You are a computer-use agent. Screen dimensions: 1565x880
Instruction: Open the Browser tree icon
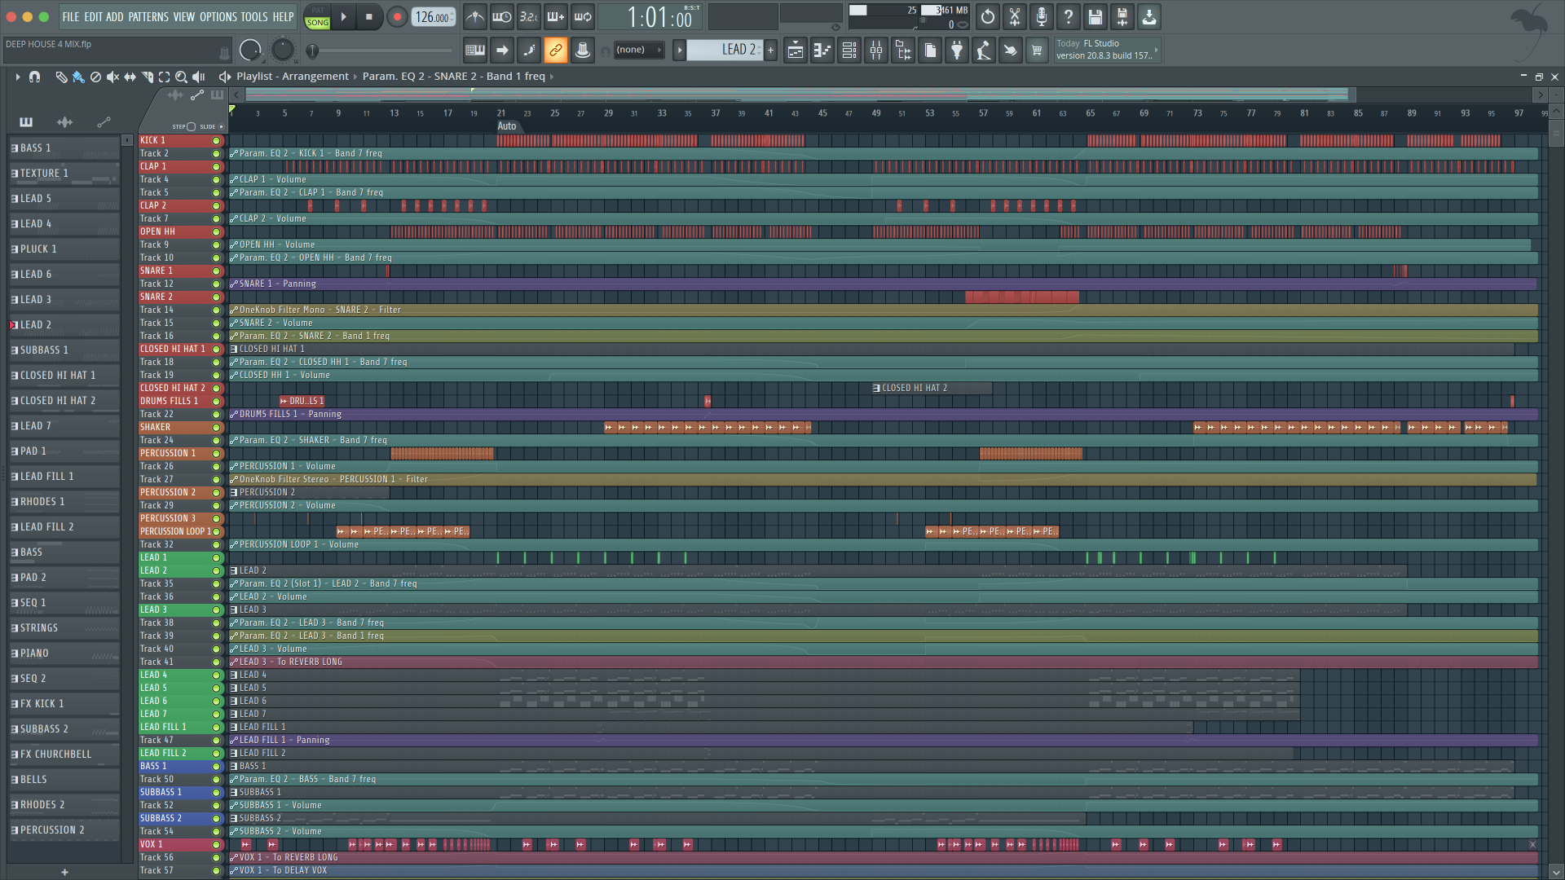click(x=903, y=51)
